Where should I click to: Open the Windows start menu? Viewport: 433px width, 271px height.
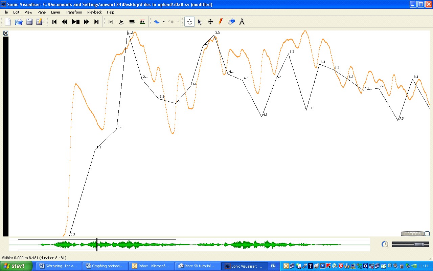(16, 266)
